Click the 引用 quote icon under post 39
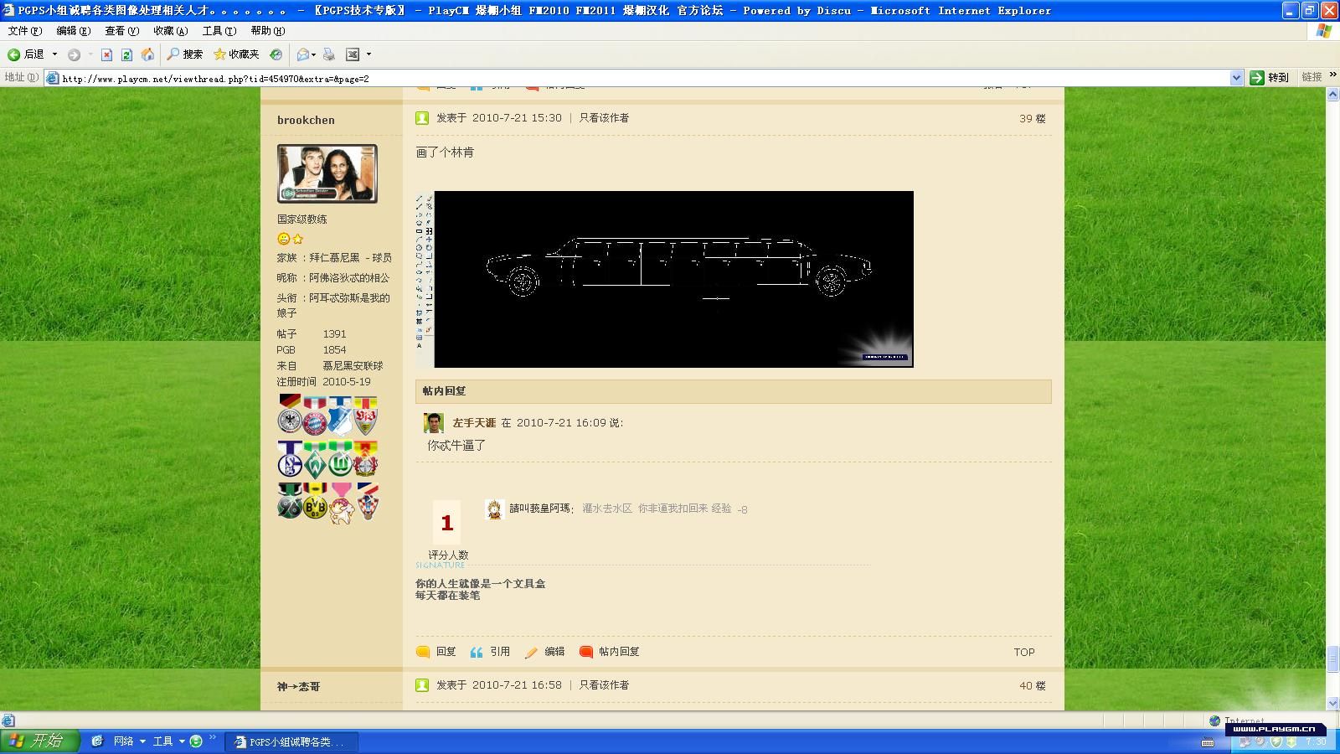 coord(490,652)
